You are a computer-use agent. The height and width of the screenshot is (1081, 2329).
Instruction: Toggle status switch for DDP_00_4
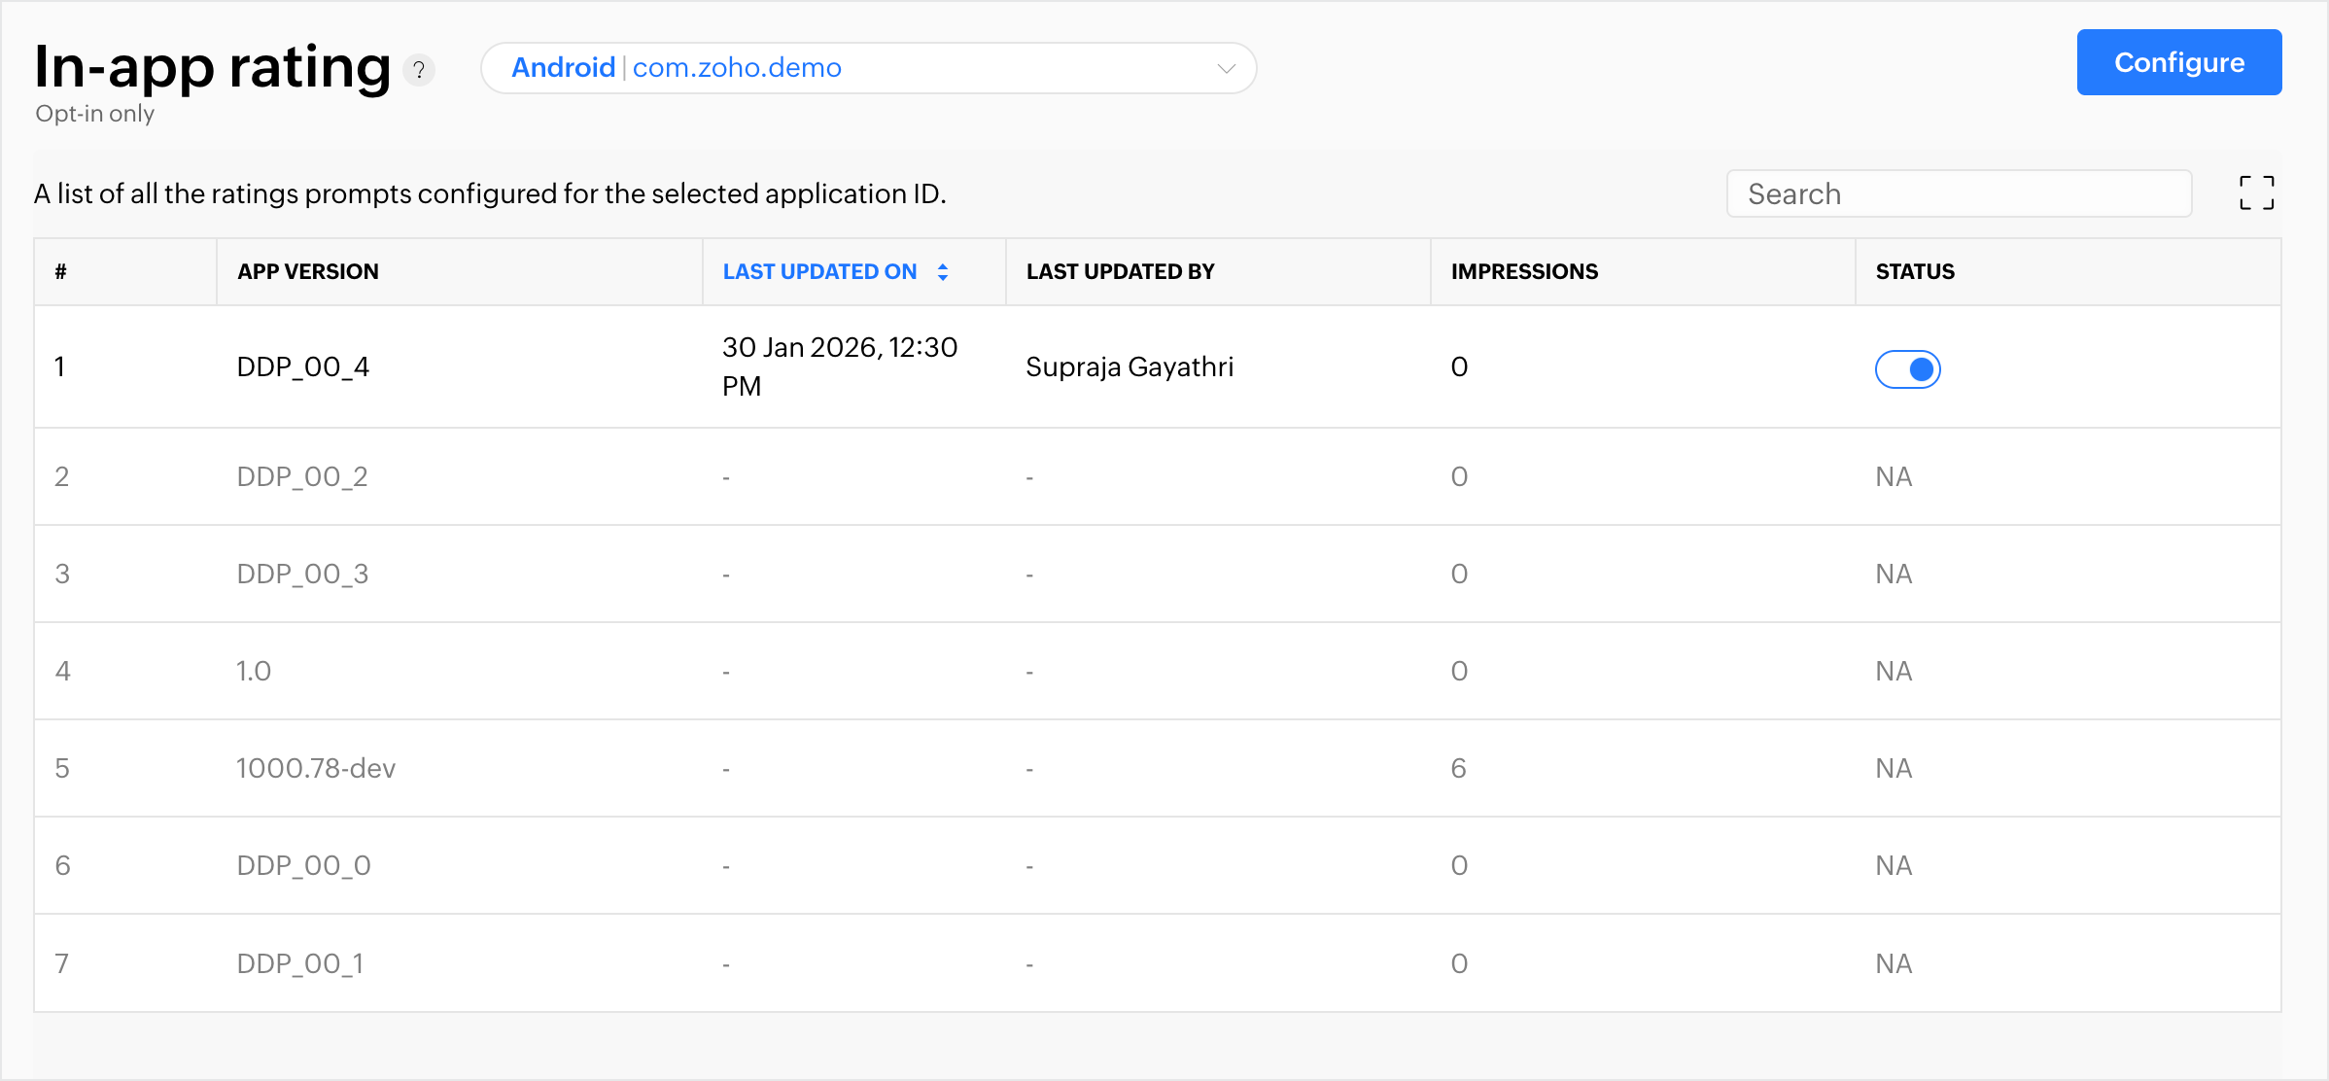pos(1907,369)
